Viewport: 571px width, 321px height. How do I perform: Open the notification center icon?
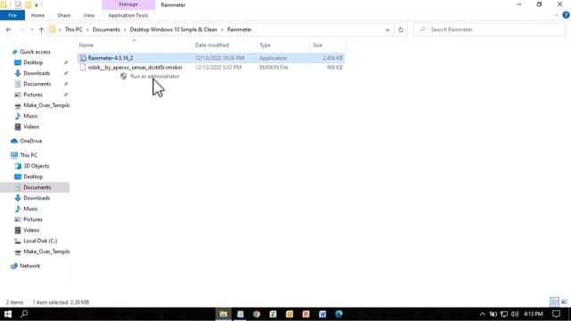point(556,314)
